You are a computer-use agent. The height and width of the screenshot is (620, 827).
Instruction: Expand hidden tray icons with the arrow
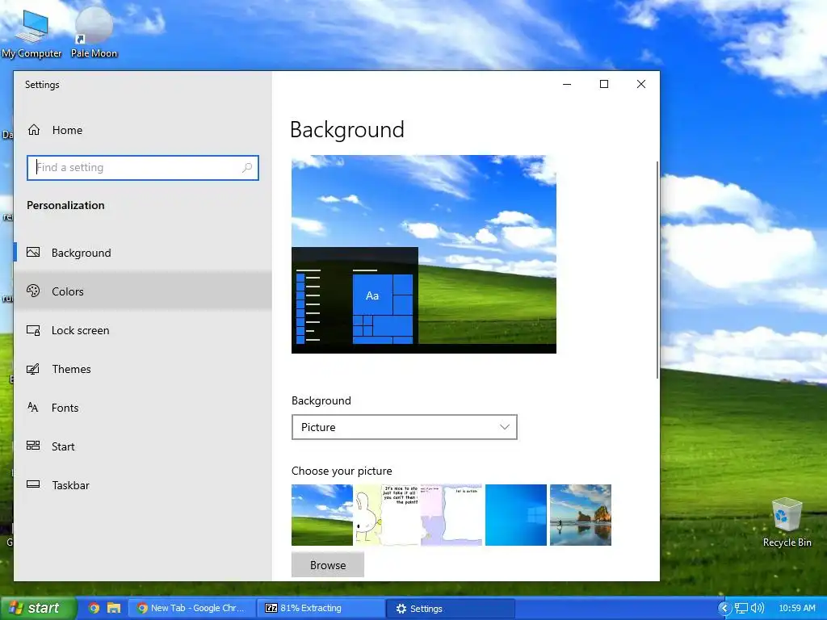coord(724,609)
